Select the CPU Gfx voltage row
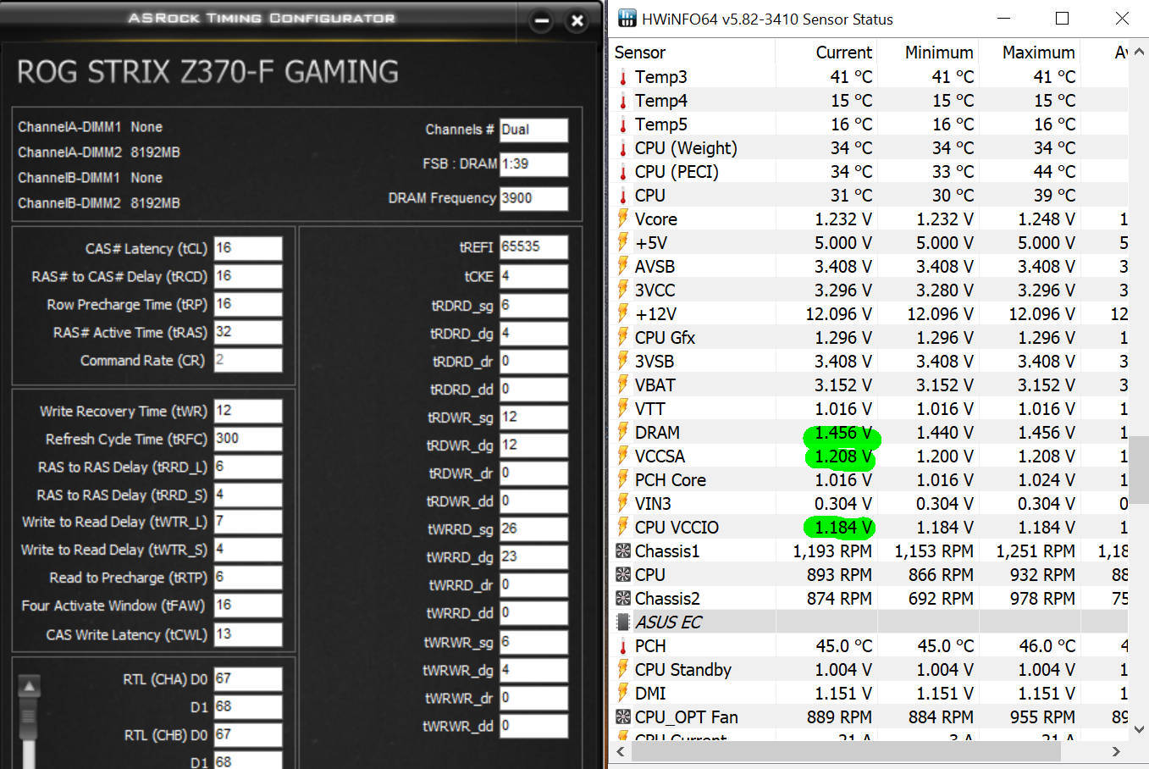 (x=869, y=338)
